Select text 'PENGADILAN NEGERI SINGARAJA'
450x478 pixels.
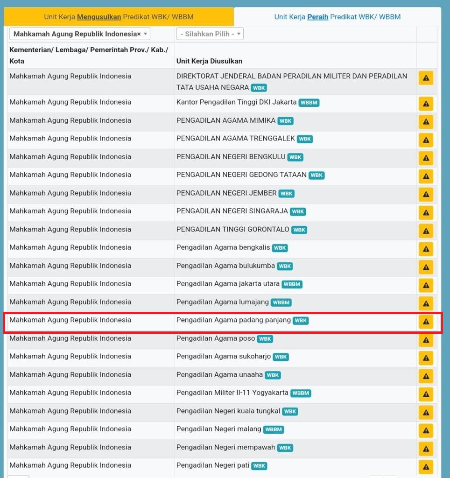click(232, 211)
